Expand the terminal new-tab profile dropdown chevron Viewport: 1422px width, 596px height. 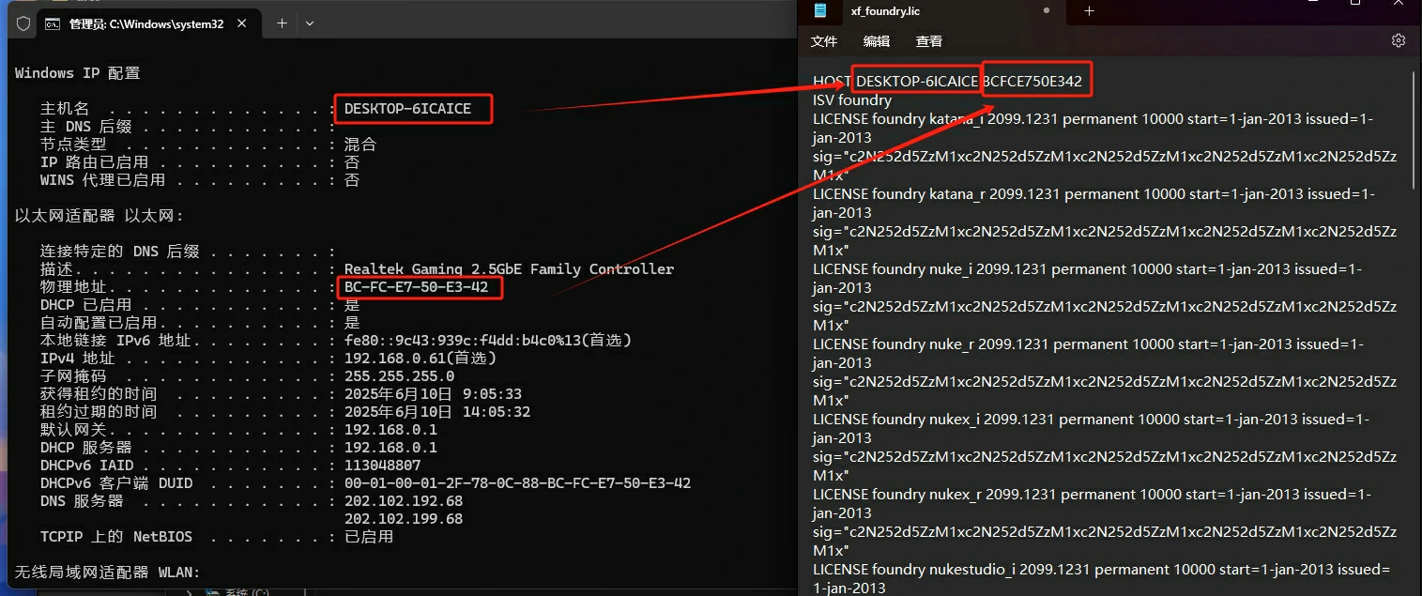310,23
